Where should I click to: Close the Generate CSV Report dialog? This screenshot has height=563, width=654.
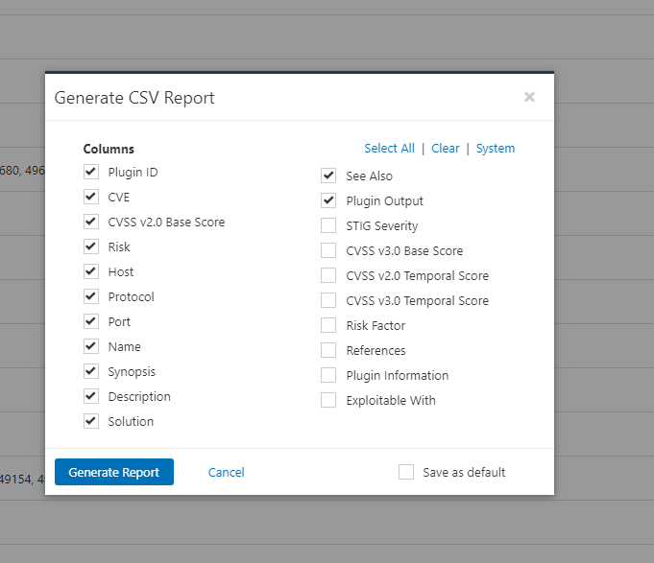click(x=529, y=97)
